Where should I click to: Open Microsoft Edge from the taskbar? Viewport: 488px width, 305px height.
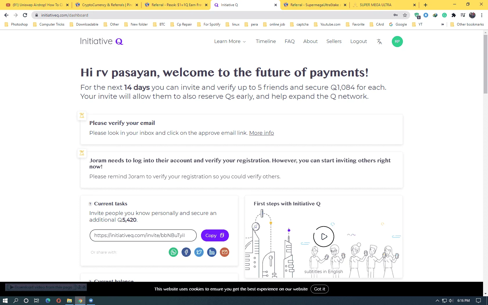[x=48, y=301]
